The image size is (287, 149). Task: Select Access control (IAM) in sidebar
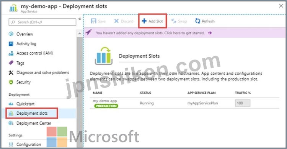(31, 53)
